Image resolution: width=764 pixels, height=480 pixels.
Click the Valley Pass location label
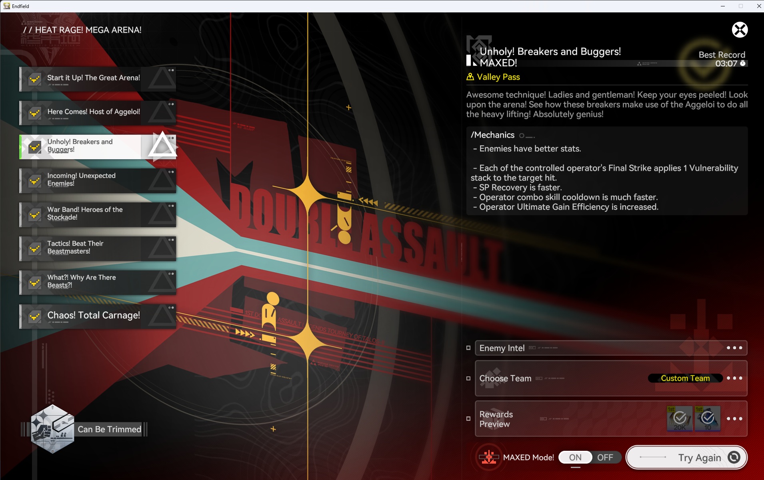coord(498,77)
